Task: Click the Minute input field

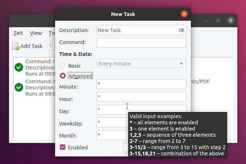Action: pyautogui.click(x=141, y=84)
